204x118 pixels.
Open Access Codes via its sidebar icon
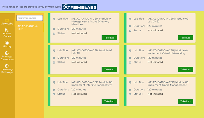[x=7, y=30]
